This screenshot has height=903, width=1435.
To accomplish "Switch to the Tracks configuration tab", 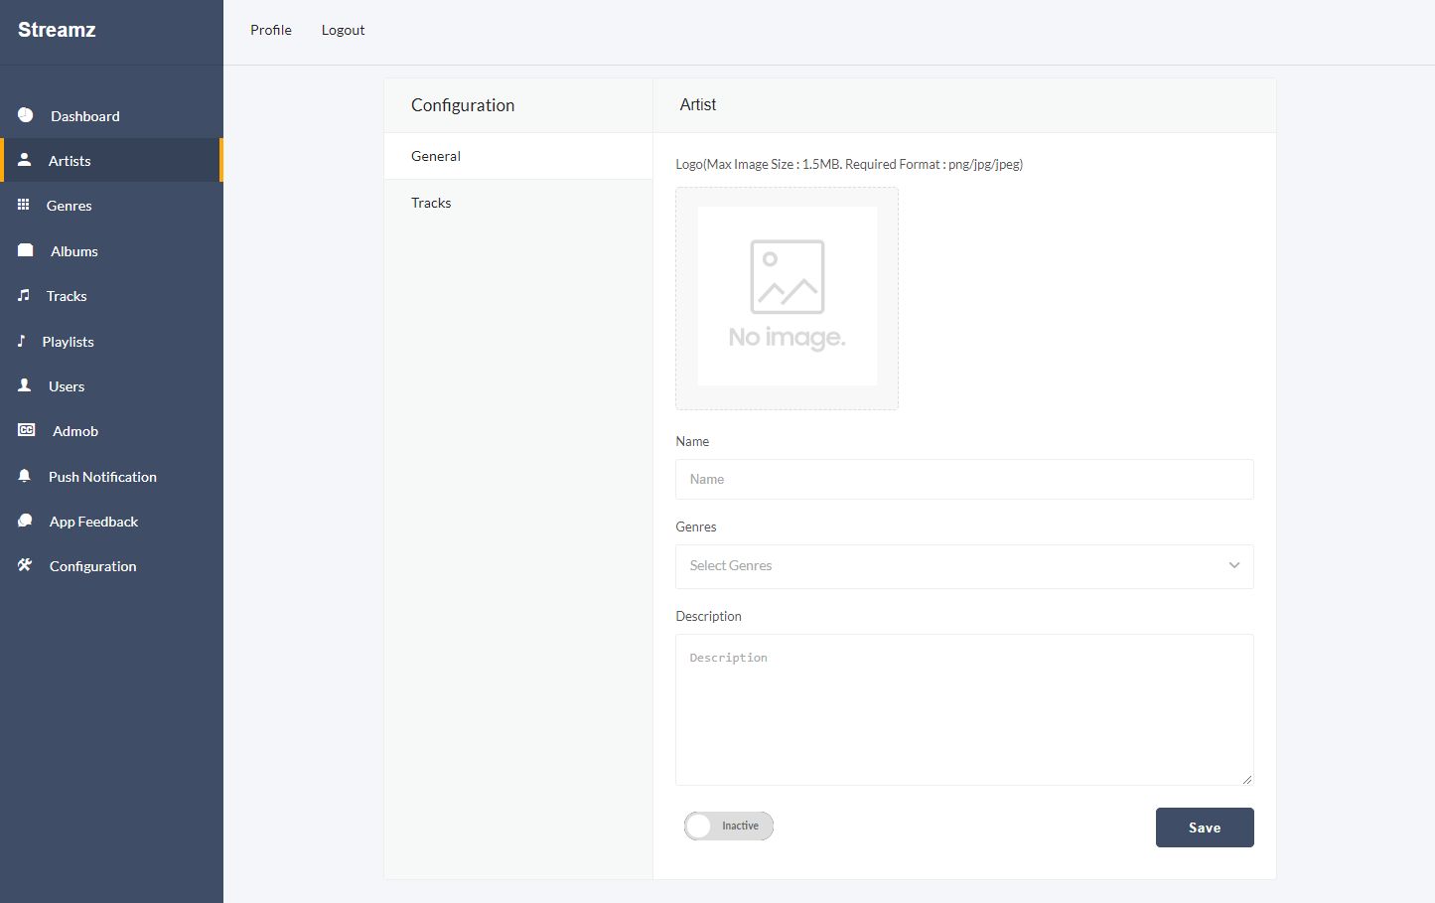I will [431, 203].
